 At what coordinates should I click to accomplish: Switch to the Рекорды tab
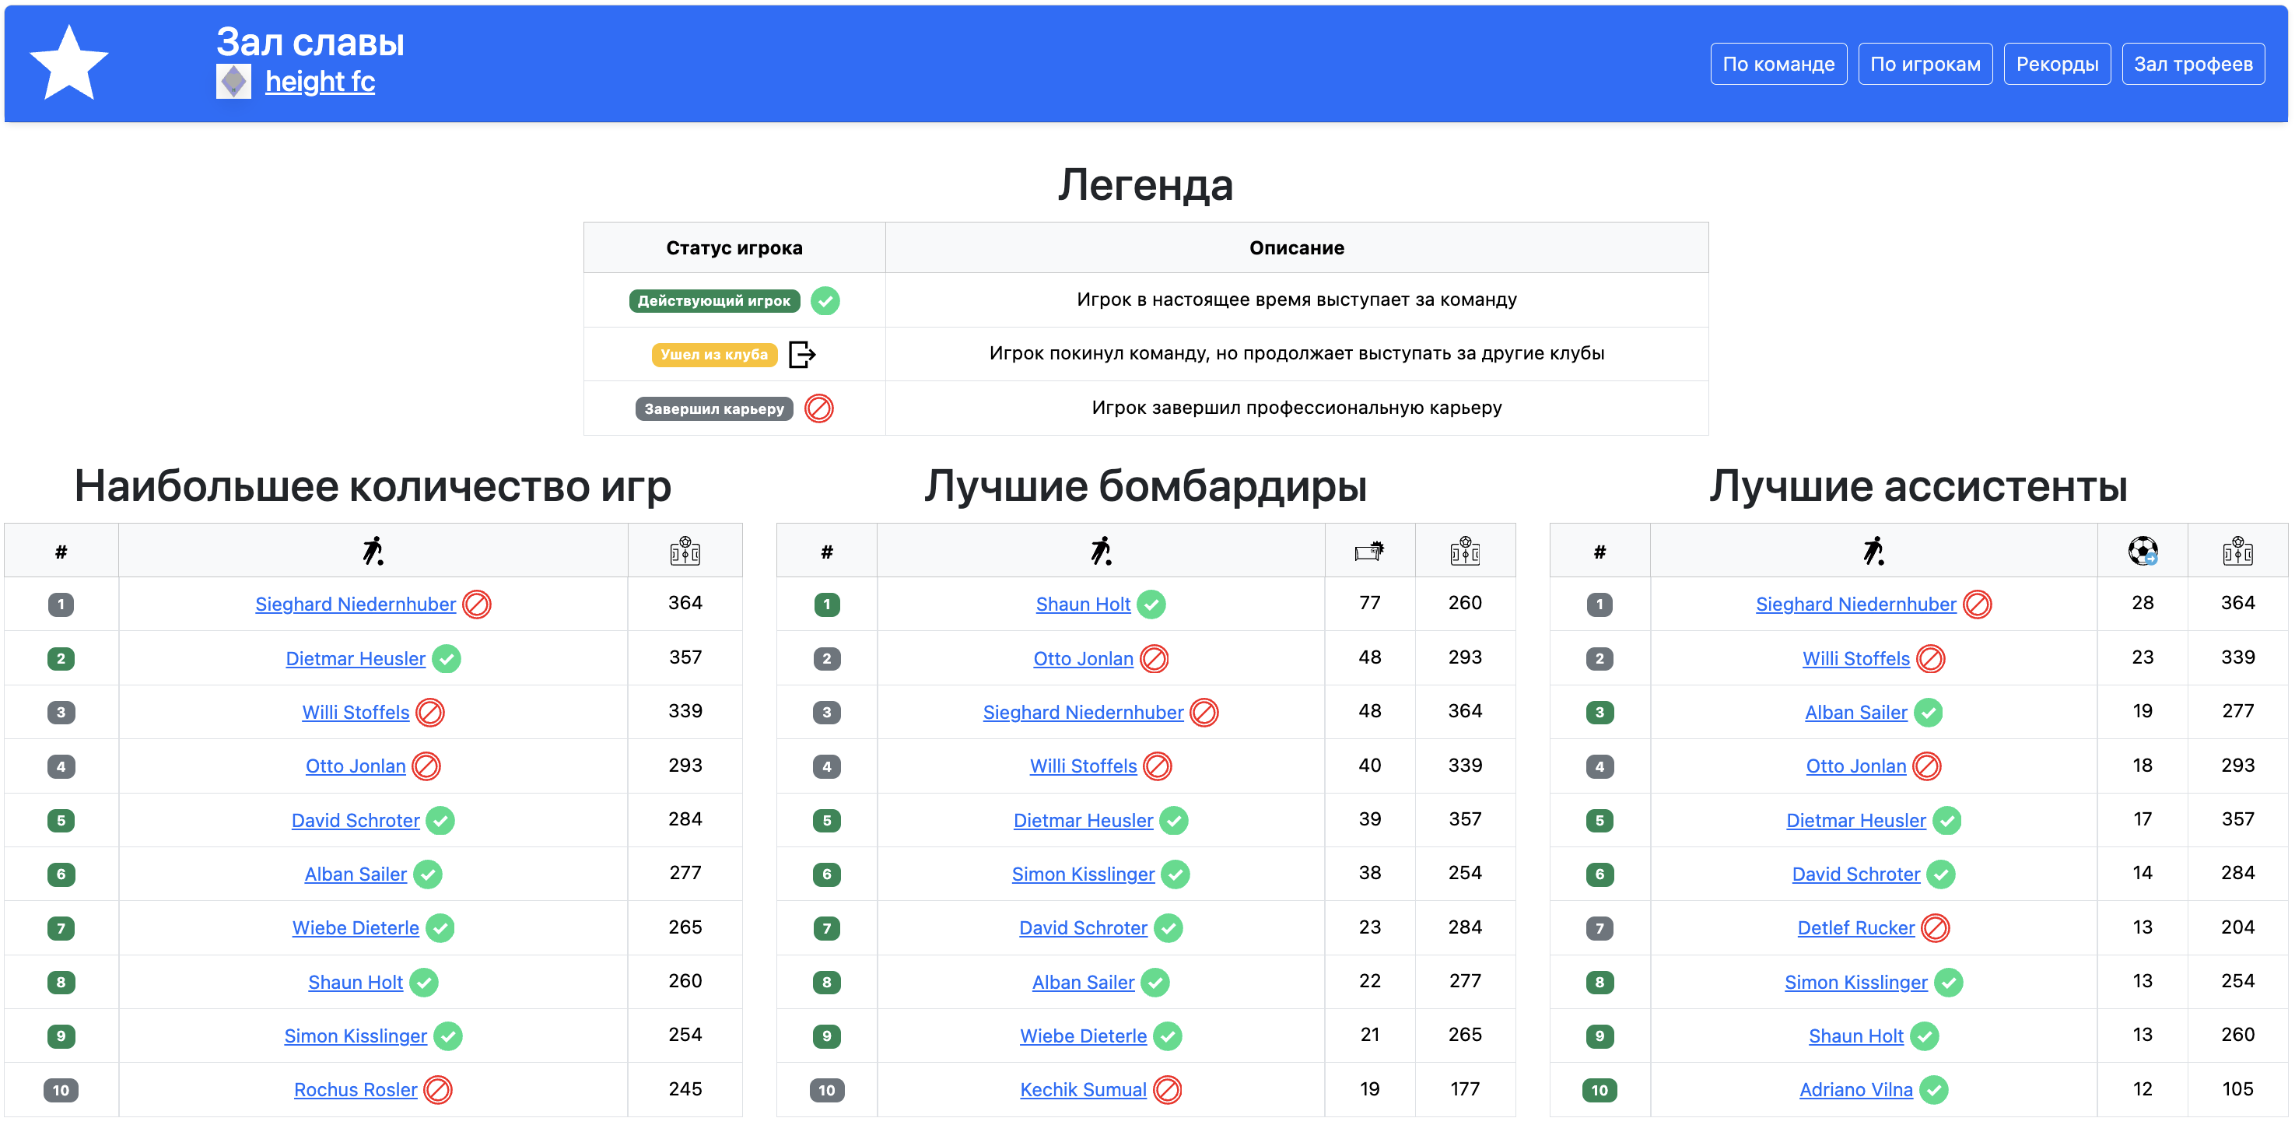click(x=2056, y=64)
